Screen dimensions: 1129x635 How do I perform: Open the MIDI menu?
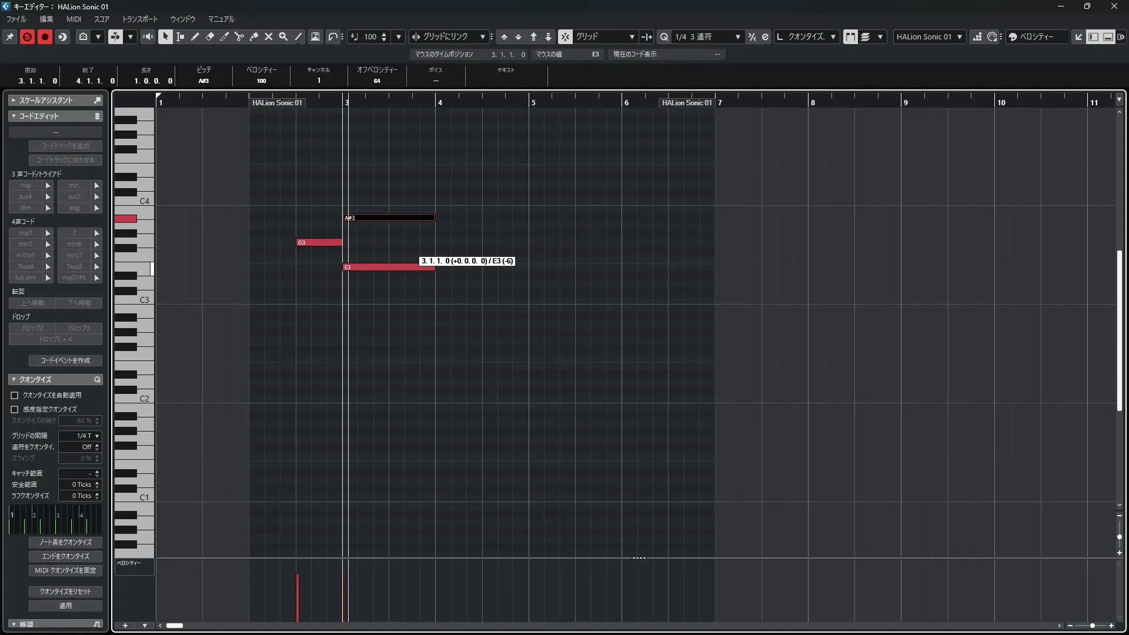coord(74,19)
